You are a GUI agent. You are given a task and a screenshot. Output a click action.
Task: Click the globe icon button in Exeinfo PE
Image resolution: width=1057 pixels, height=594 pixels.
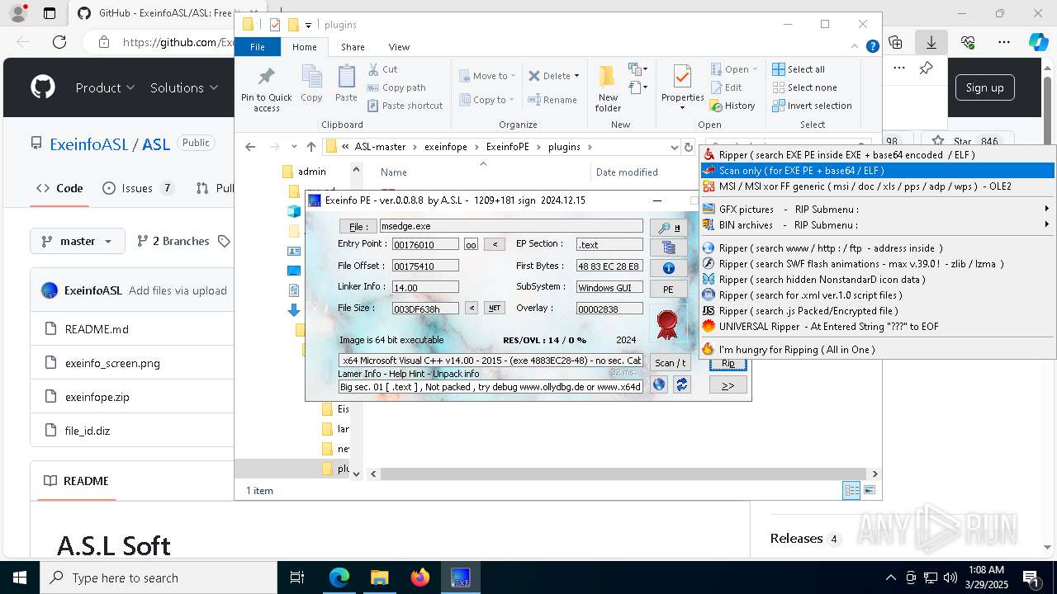[659, 384]
